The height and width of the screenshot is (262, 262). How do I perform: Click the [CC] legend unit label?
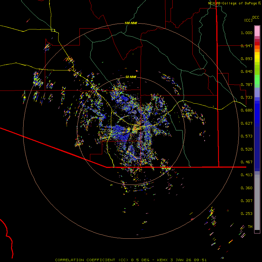pyautogui.click(x=249, y=20)
